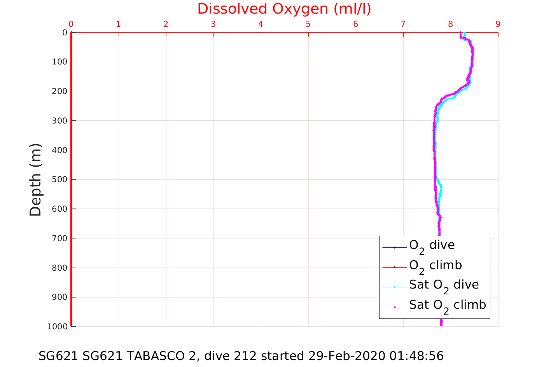Click the 'Depth (m)' y-axis label
Viewport: 551px width, 367px height.
coord(35,179)
